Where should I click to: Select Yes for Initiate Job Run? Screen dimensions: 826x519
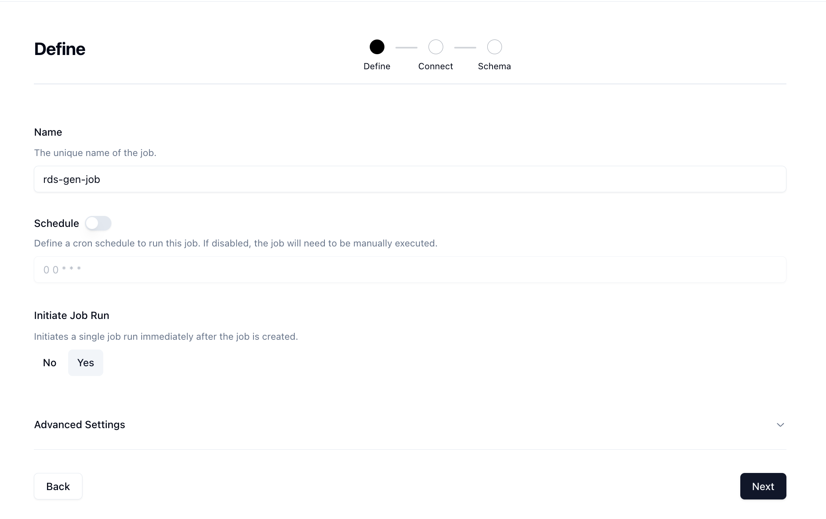85,362
